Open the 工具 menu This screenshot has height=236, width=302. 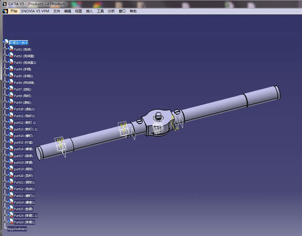tap(100, 11)
